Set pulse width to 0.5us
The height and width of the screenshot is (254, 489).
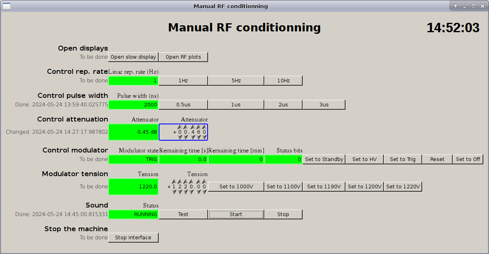coord(183,105)
